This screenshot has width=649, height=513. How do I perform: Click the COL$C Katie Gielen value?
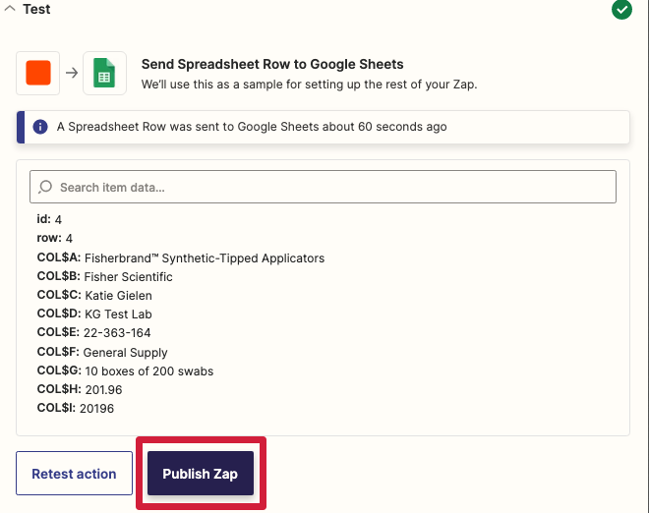tap(118, 296)
